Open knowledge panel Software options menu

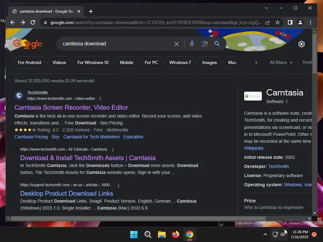[286, 101]
